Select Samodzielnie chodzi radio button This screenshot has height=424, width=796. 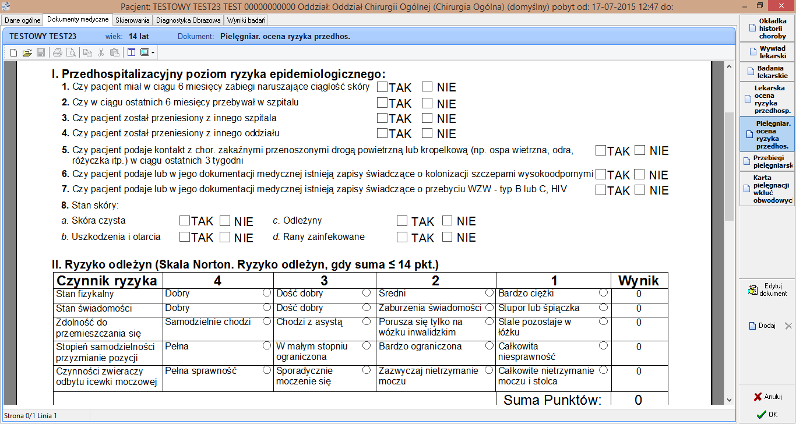(267, 321)
